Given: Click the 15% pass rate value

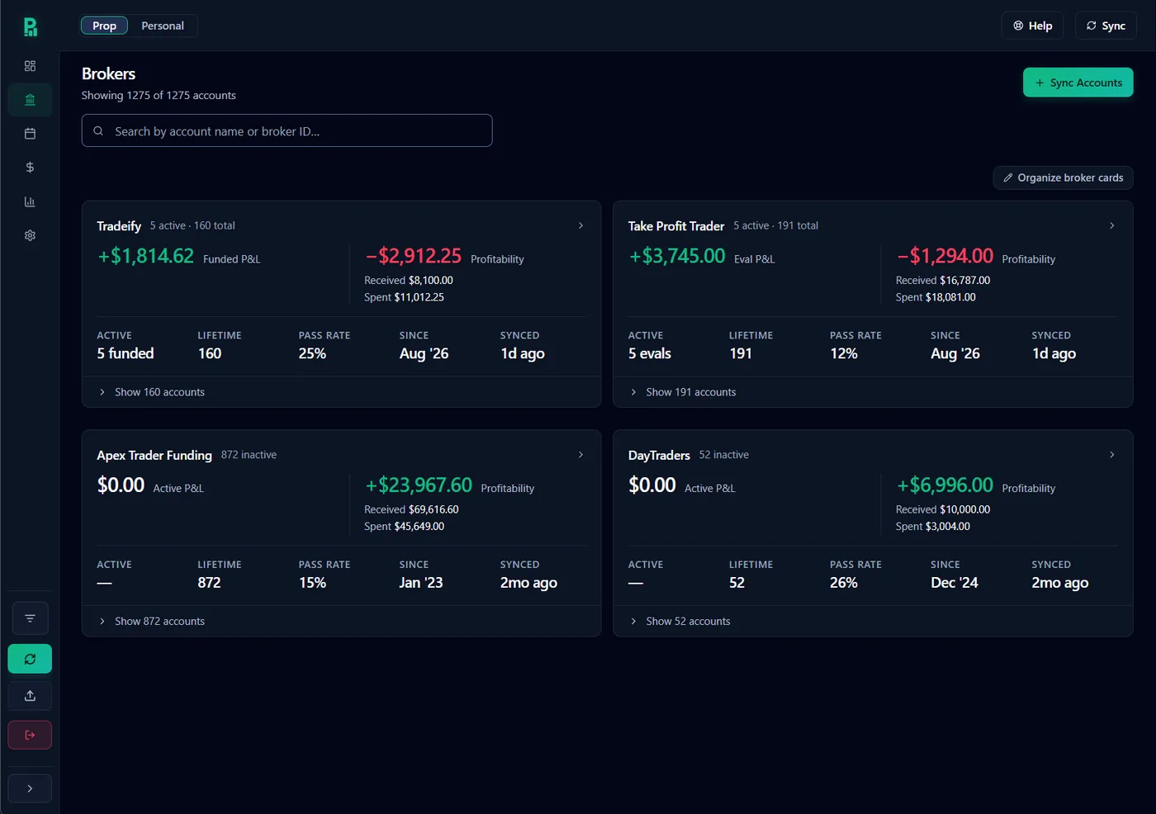Looking at the screenshot, I should point(312,583).
